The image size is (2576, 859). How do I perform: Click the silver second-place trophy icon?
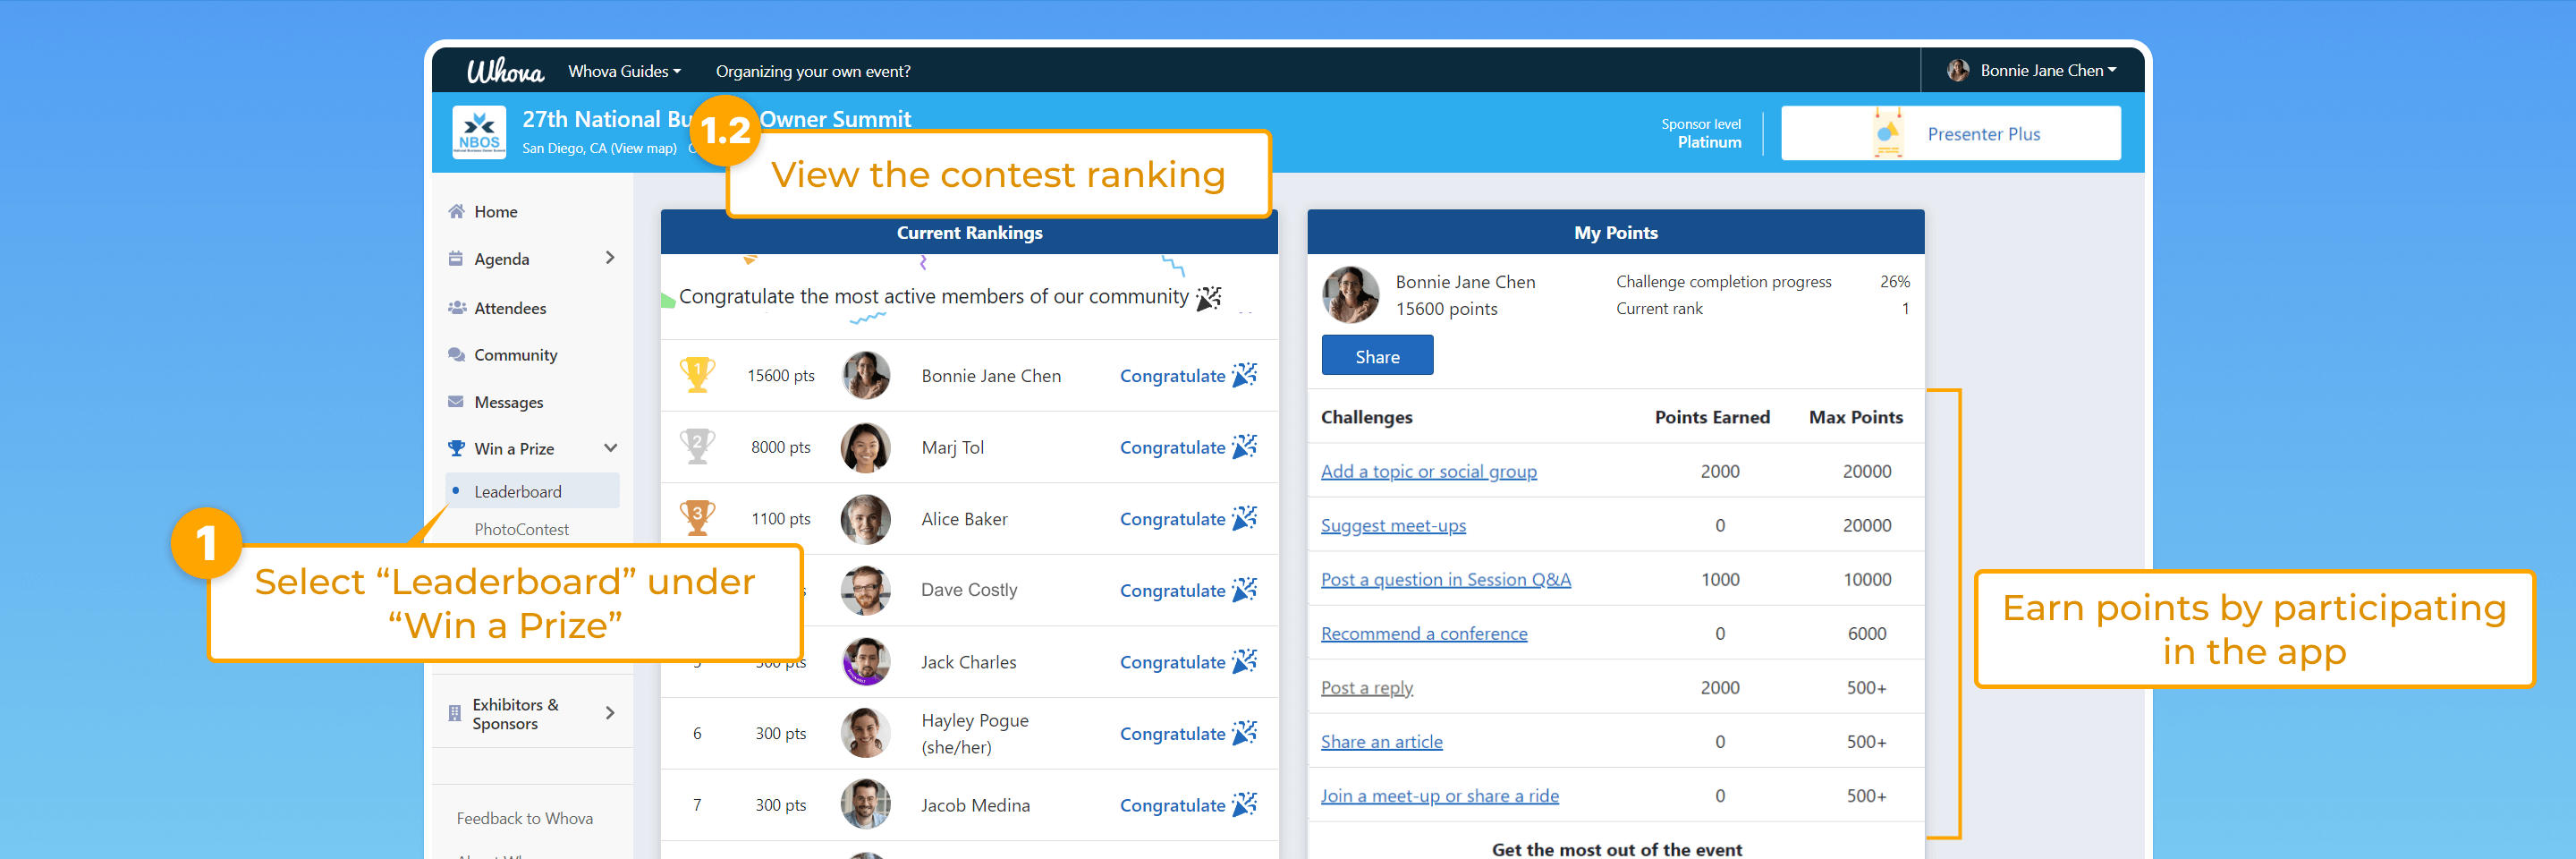click(x=697, y=446)
